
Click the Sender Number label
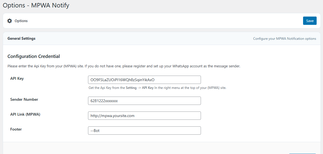tap(24, 99)
